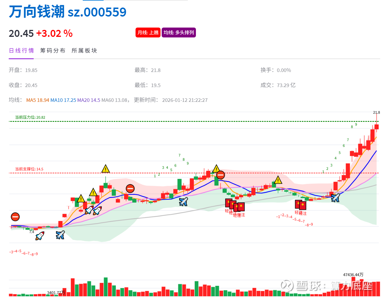Select the MA60 13.08 indicator label
The width and height of the screenshot is (384, 298).
(114, 100)
